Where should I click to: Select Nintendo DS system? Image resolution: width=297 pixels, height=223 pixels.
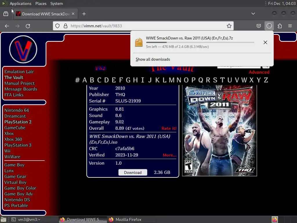coord(17,200)
